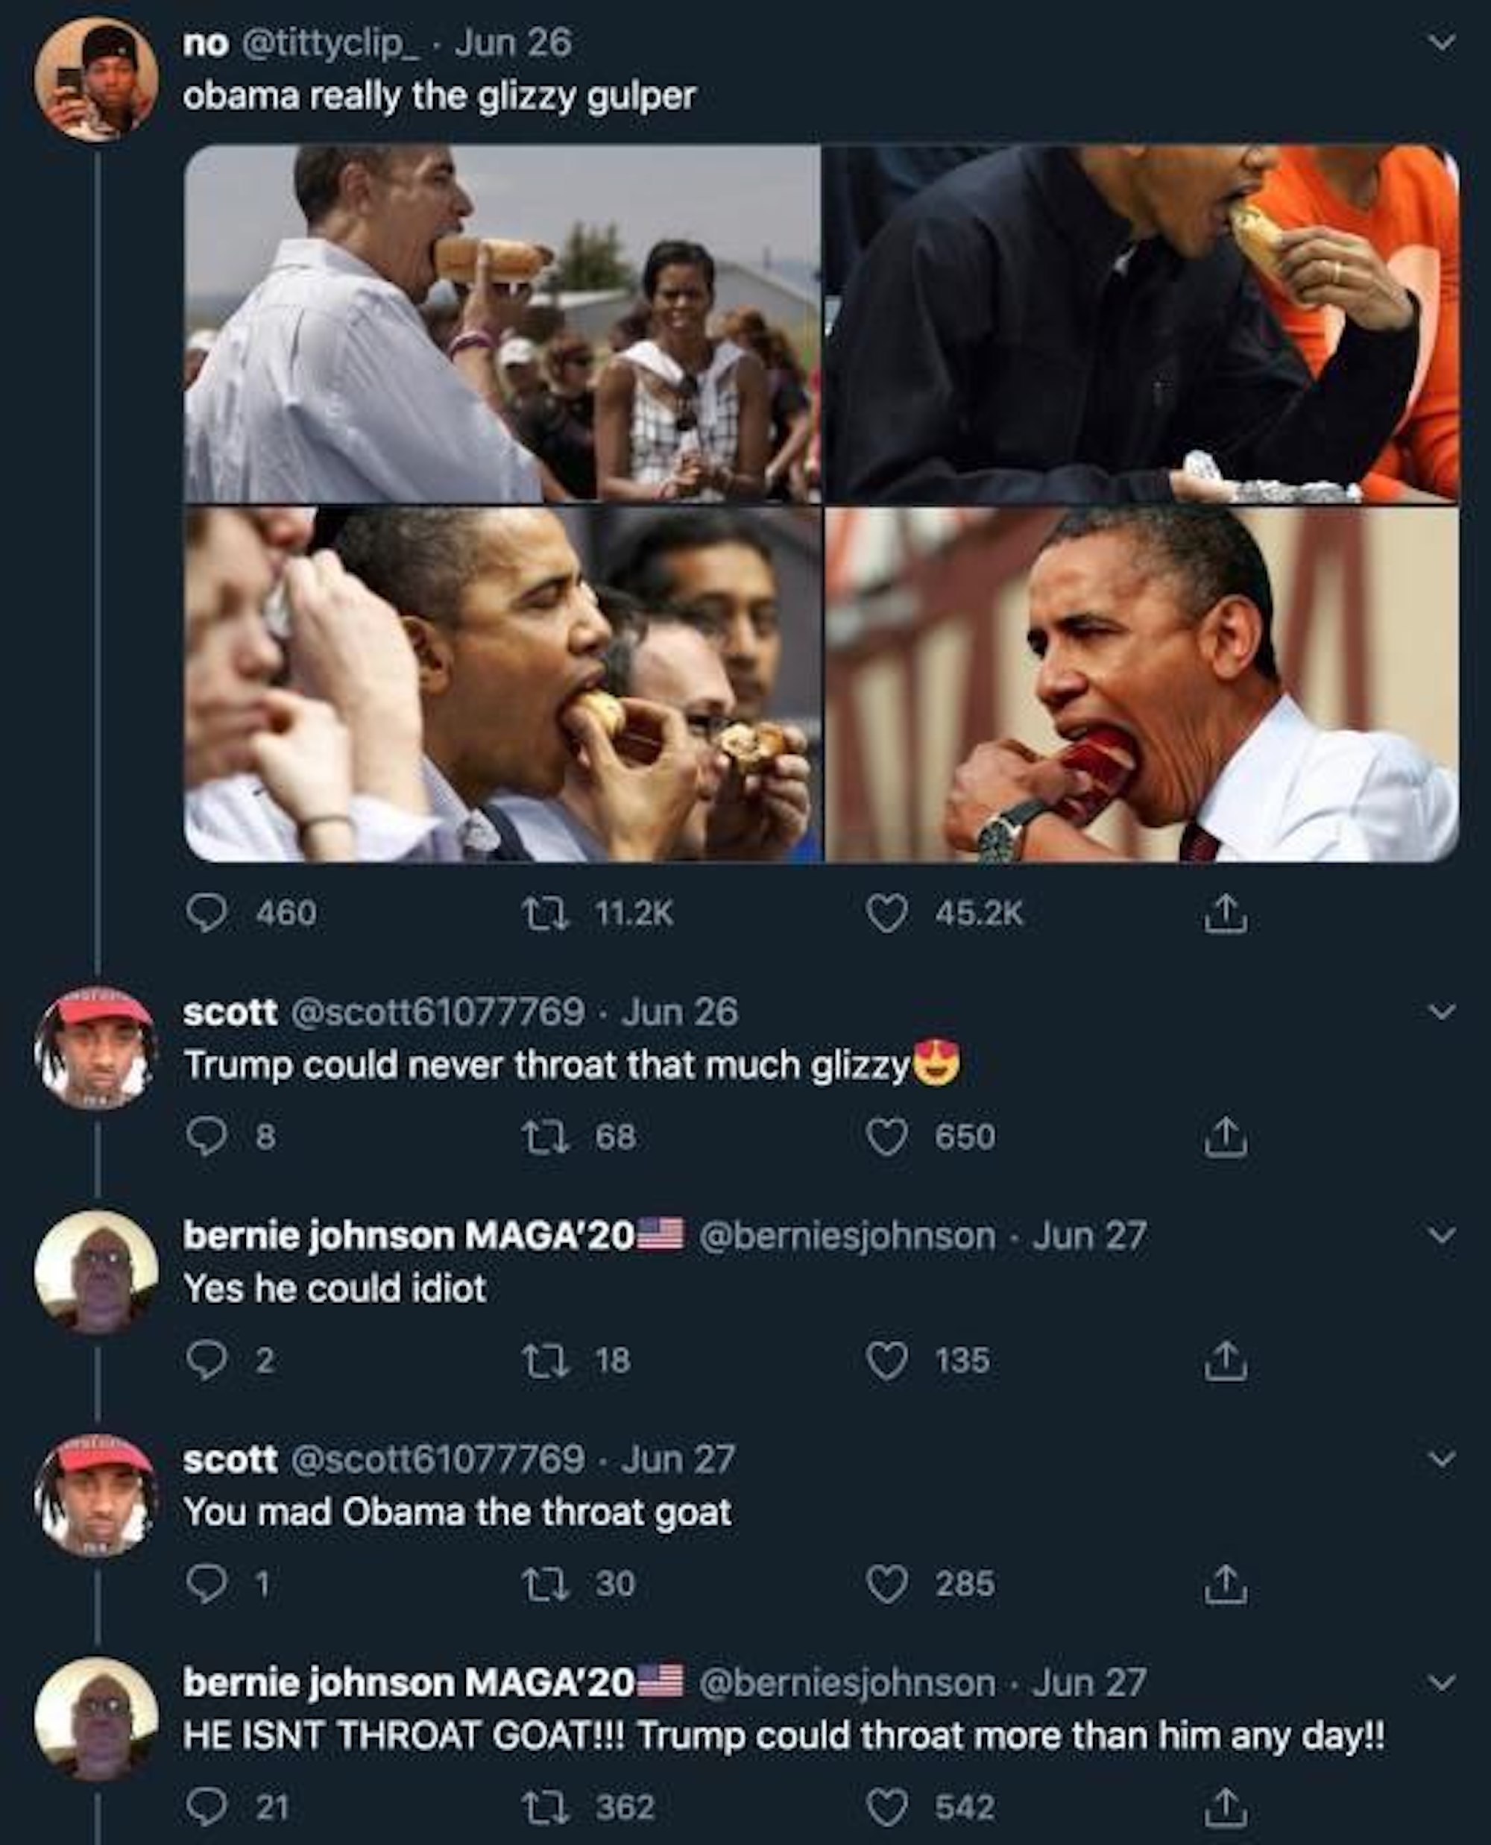Reply to bernie johnson's 'Yes he could idiot'
Image resolution: width=1491 pixels, height=1845 pixels.
point(206,1360)
